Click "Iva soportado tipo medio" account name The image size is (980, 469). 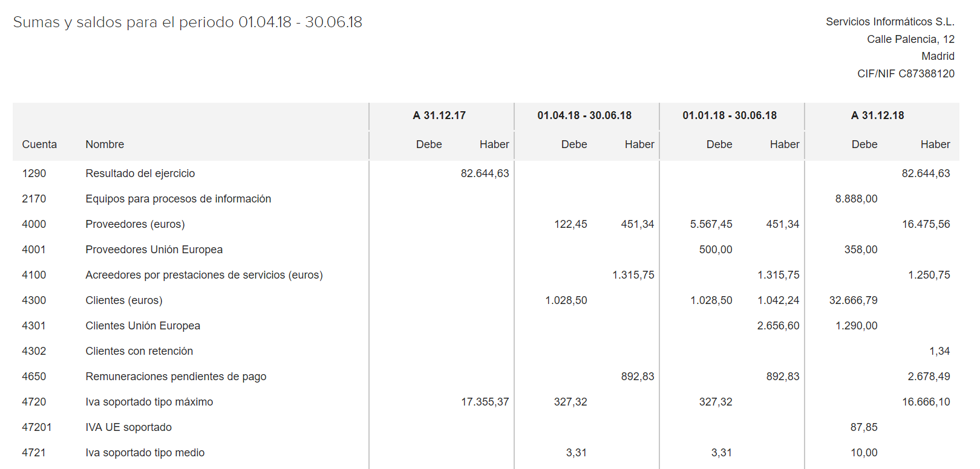coord(145,453)
